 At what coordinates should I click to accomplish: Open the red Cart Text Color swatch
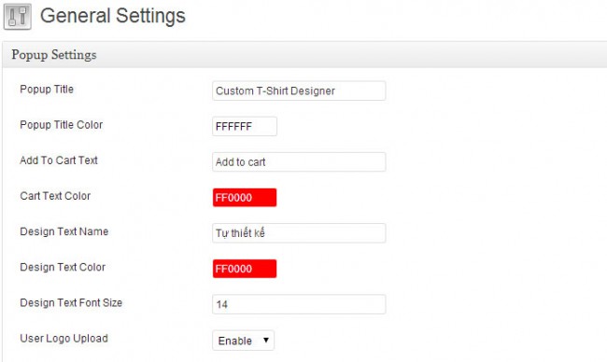click(x=245, y=197)
